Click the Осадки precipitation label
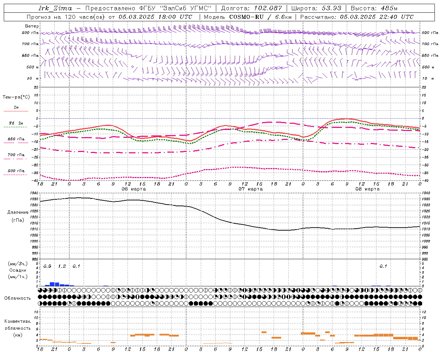This screenshot has height=352, width=440. [x=18, y=270]
